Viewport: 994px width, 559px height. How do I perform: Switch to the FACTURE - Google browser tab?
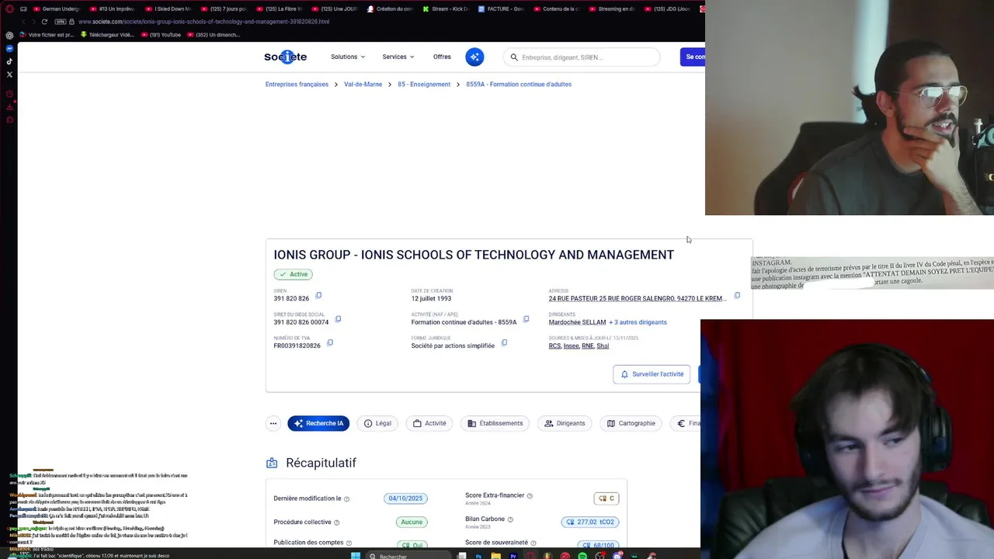[x=501, y=9]
